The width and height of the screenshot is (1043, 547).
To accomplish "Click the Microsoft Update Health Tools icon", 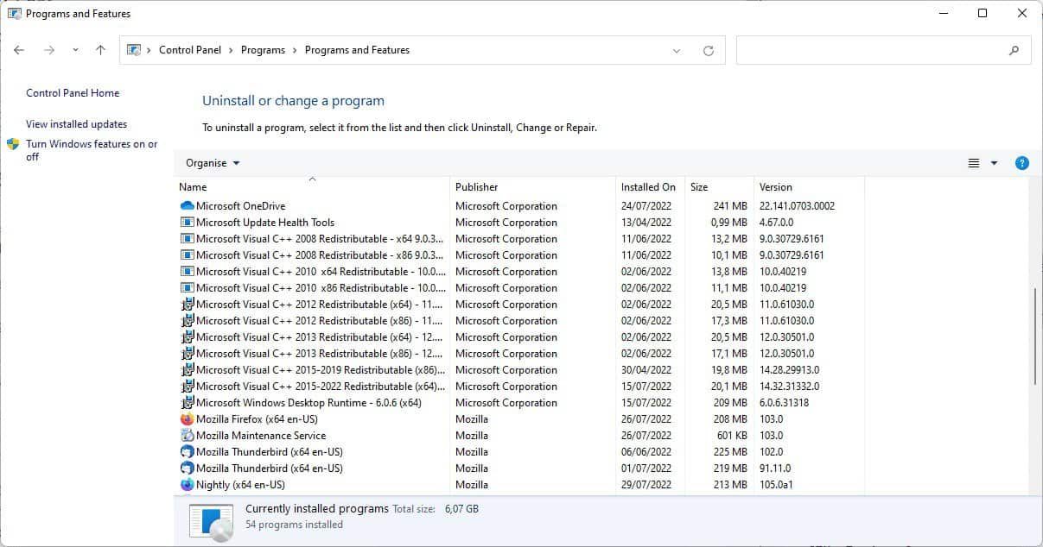I will click(x=188, y=223).
